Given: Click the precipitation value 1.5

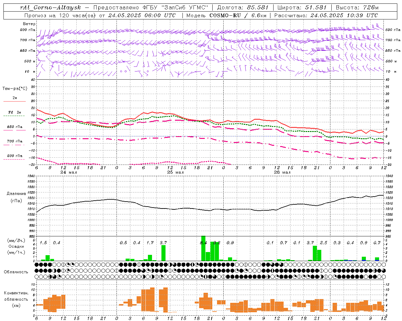Looking at the screenshot, I should tap(43, 243).
